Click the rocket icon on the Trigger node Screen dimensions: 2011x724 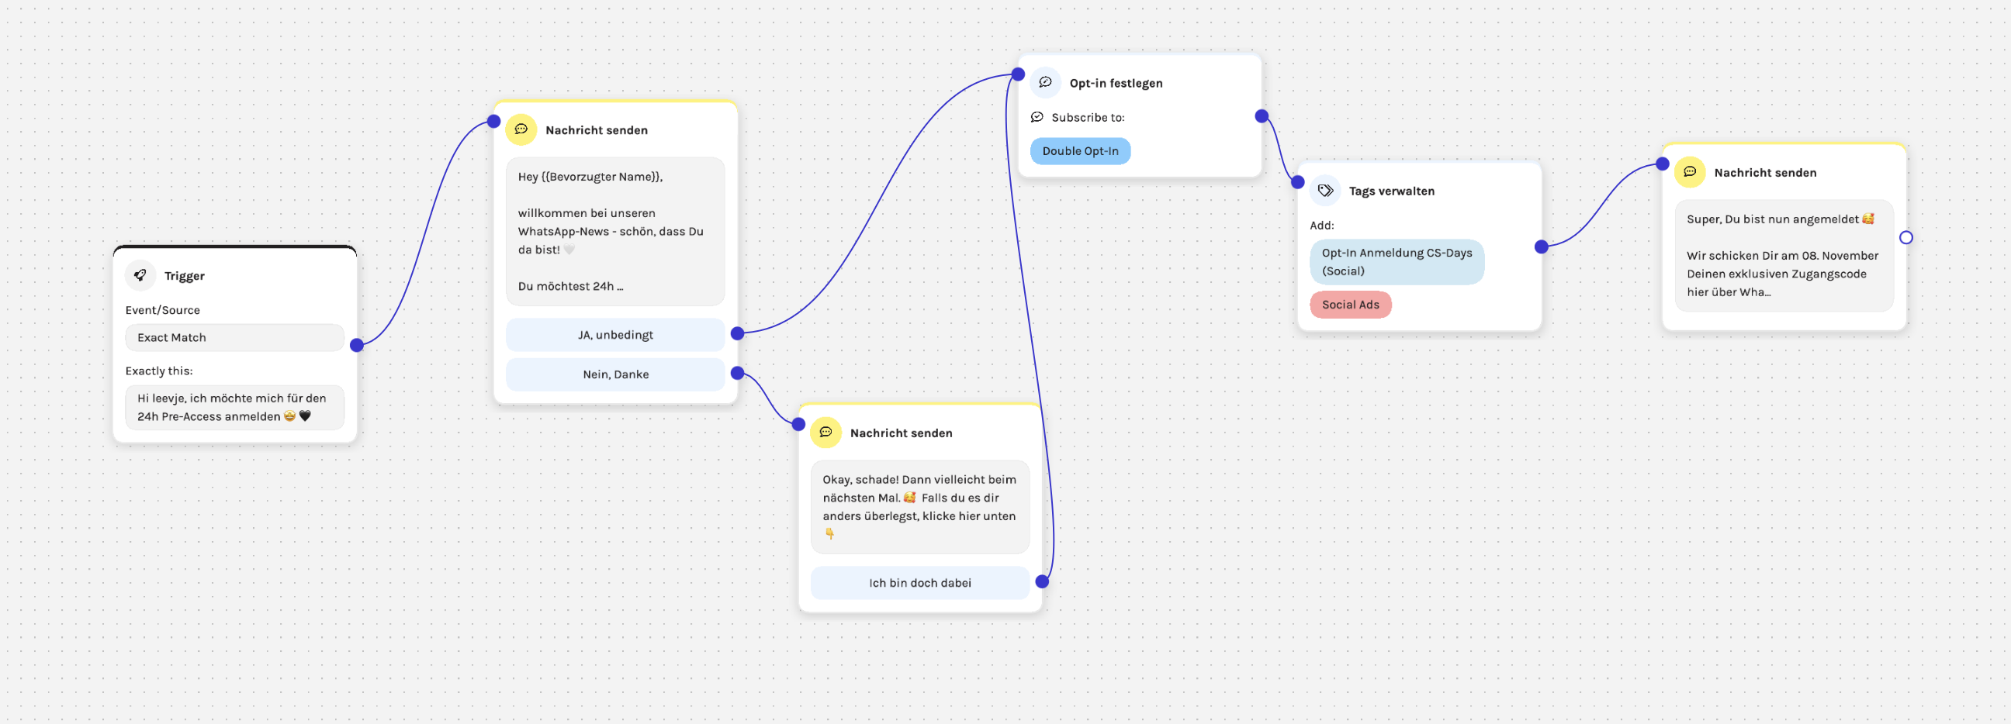[x=140, y=274]
